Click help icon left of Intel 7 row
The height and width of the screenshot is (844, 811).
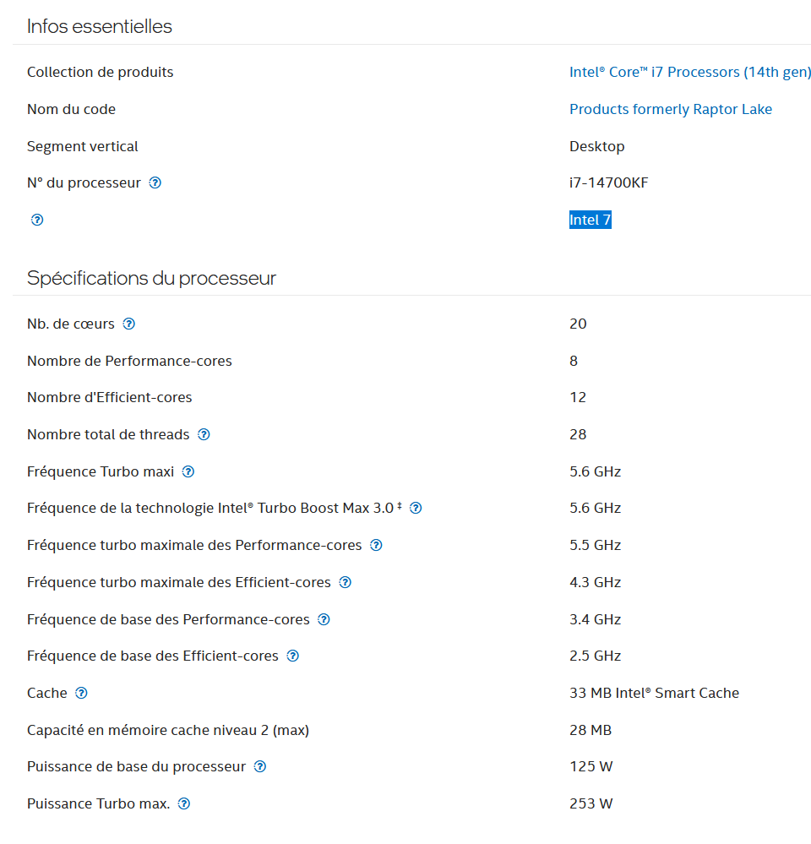pos(37,220)
